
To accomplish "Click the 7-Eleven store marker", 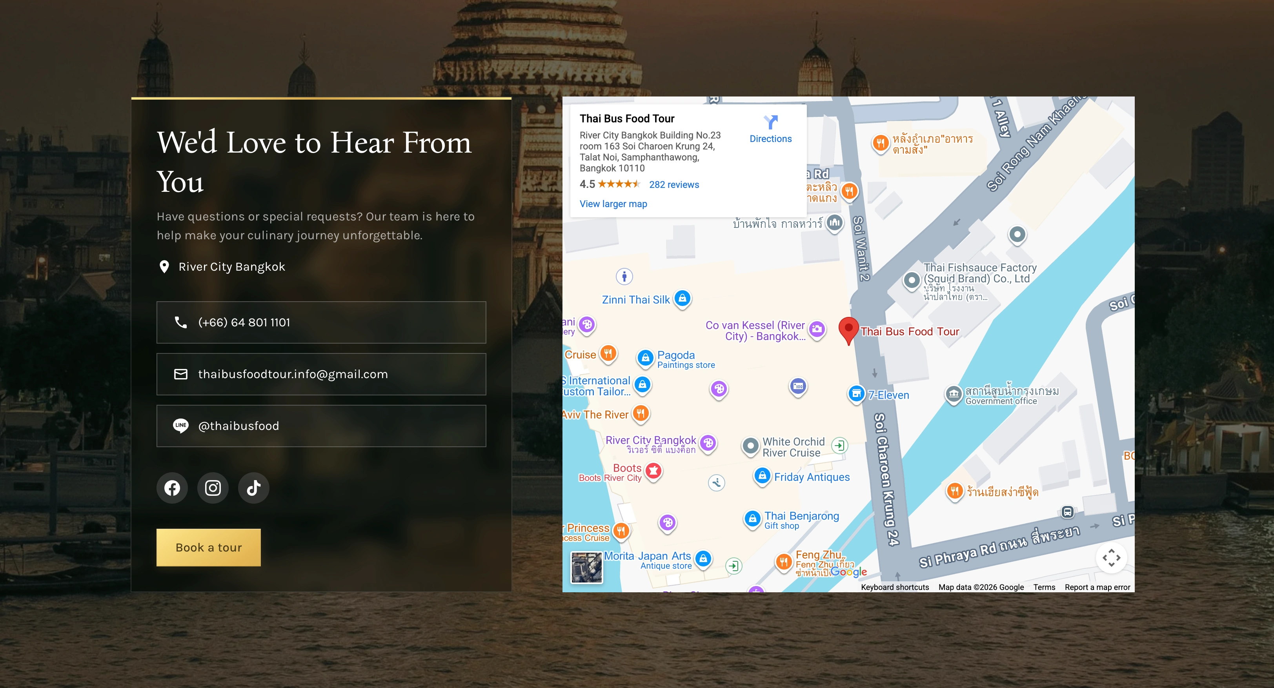I will tap(856, 394).
